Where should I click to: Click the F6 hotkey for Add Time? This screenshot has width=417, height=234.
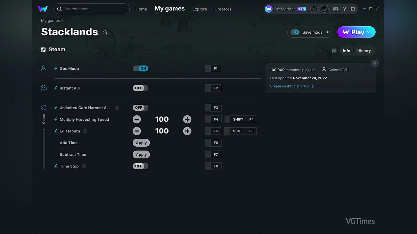click(213, 143)
